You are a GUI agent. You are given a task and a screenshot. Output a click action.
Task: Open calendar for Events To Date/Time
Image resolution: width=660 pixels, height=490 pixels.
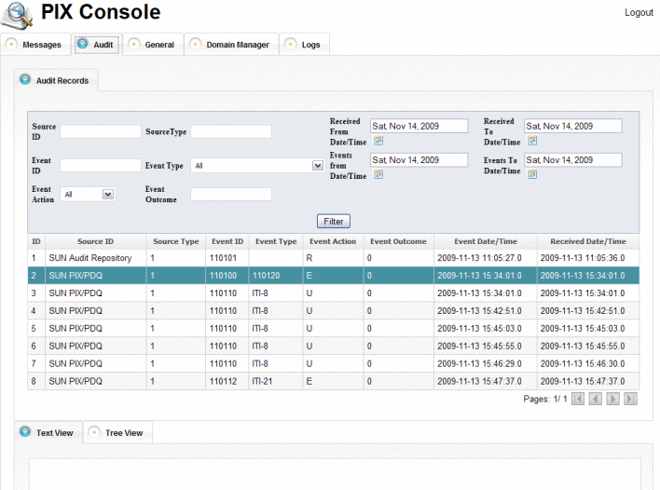coord(532,174)
